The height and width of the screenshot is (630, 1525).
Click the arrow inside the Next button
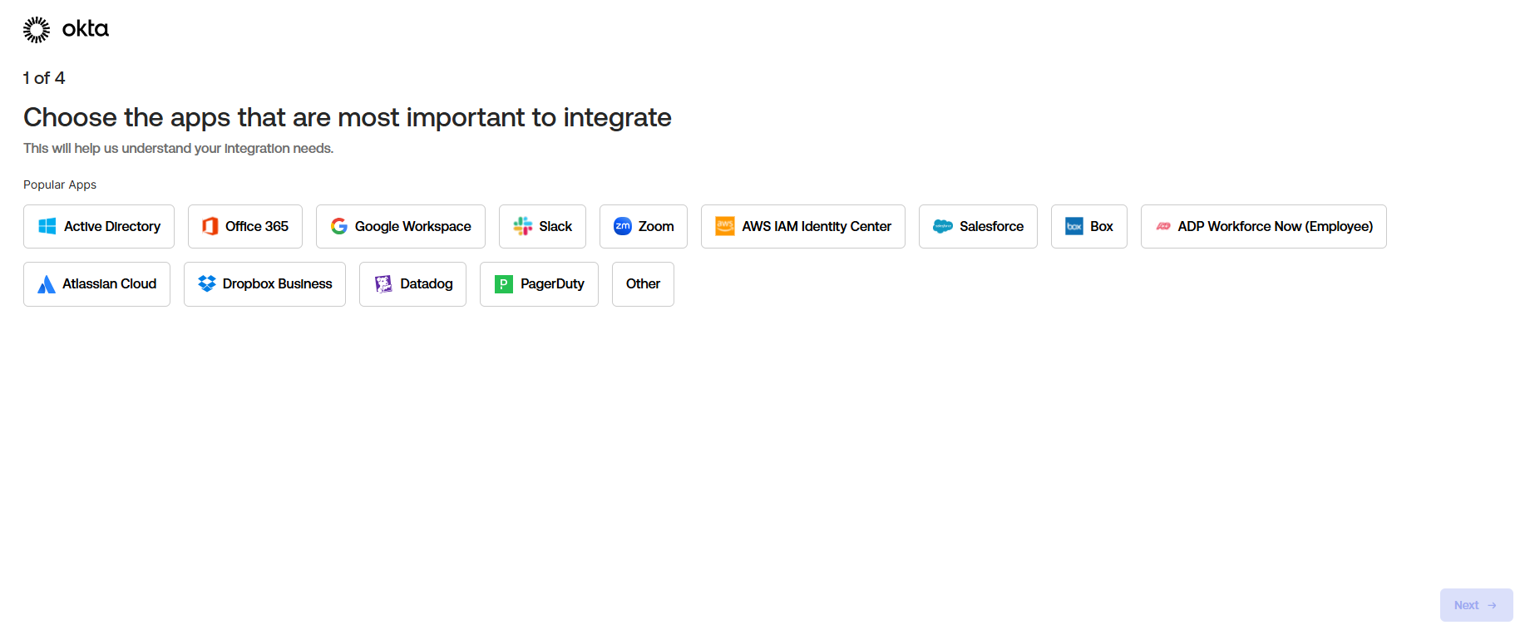click(x=1494, y=605)
